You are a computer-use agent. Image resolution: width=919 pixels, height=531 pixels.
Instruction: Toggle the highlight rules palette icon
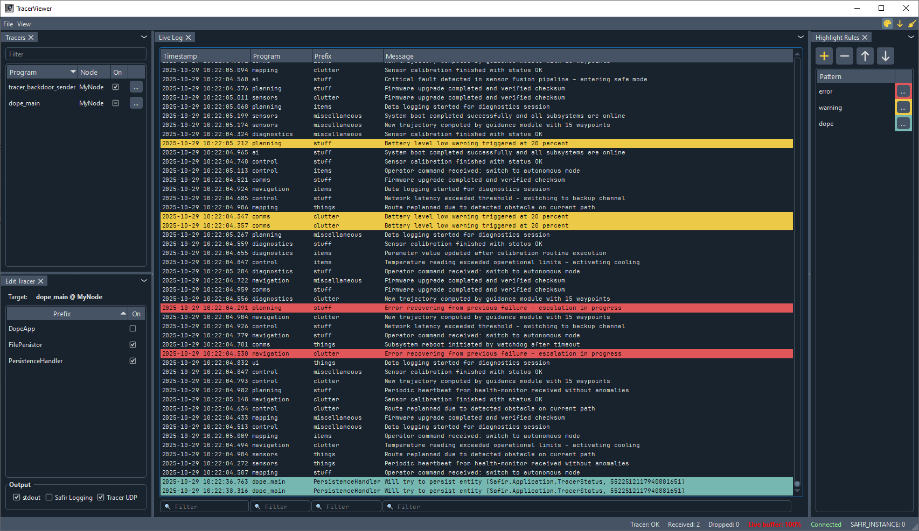(x=887, y=24)
